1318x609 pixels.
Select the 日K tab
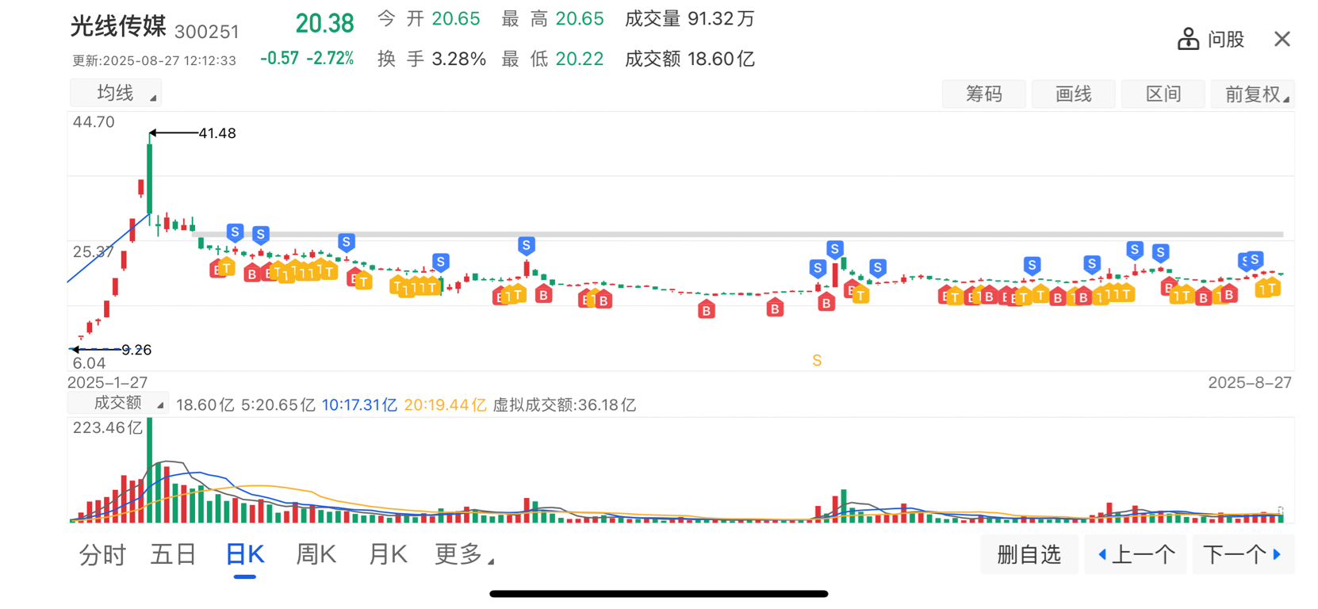244,554
